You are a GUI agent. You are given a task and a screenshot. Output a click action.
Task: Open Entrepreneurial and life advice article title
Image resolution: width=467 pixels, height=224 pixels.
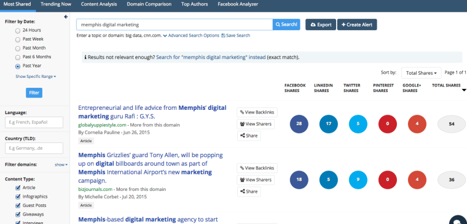[x=152, y=112]
